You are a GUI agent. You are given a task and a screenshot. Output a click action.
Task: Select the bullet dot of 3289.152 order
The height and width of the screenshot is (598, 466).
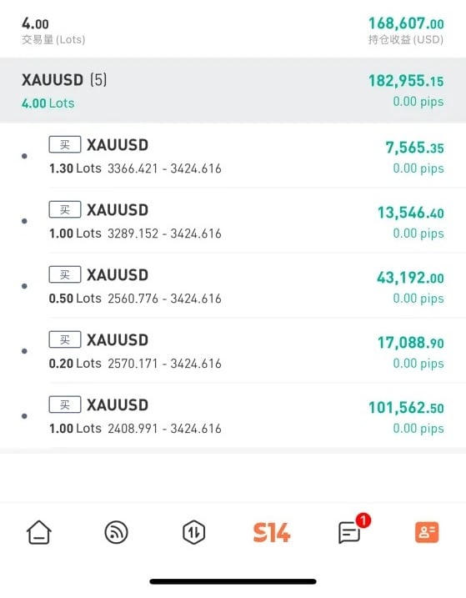pyautogui.click(x=24, y=221)
